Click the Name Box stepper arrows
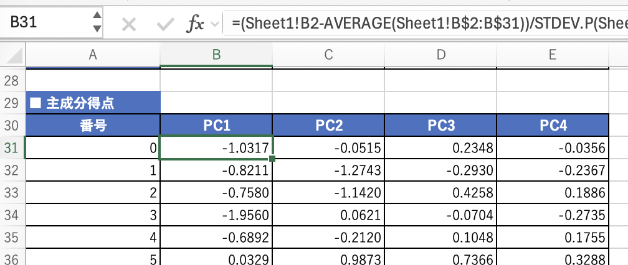This screenshot has height=265, width=628. (97, 22)
